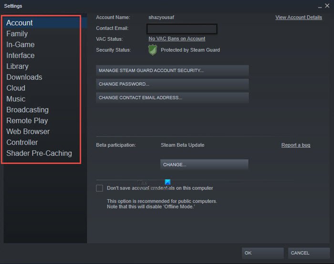Click the Steam Guard shield icon
Viewport: 334px width, 264px height.
153,50
